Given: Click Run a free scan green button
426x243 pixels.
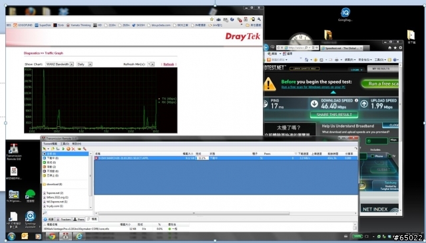Looking at the screenshot, I should (380, 84).
